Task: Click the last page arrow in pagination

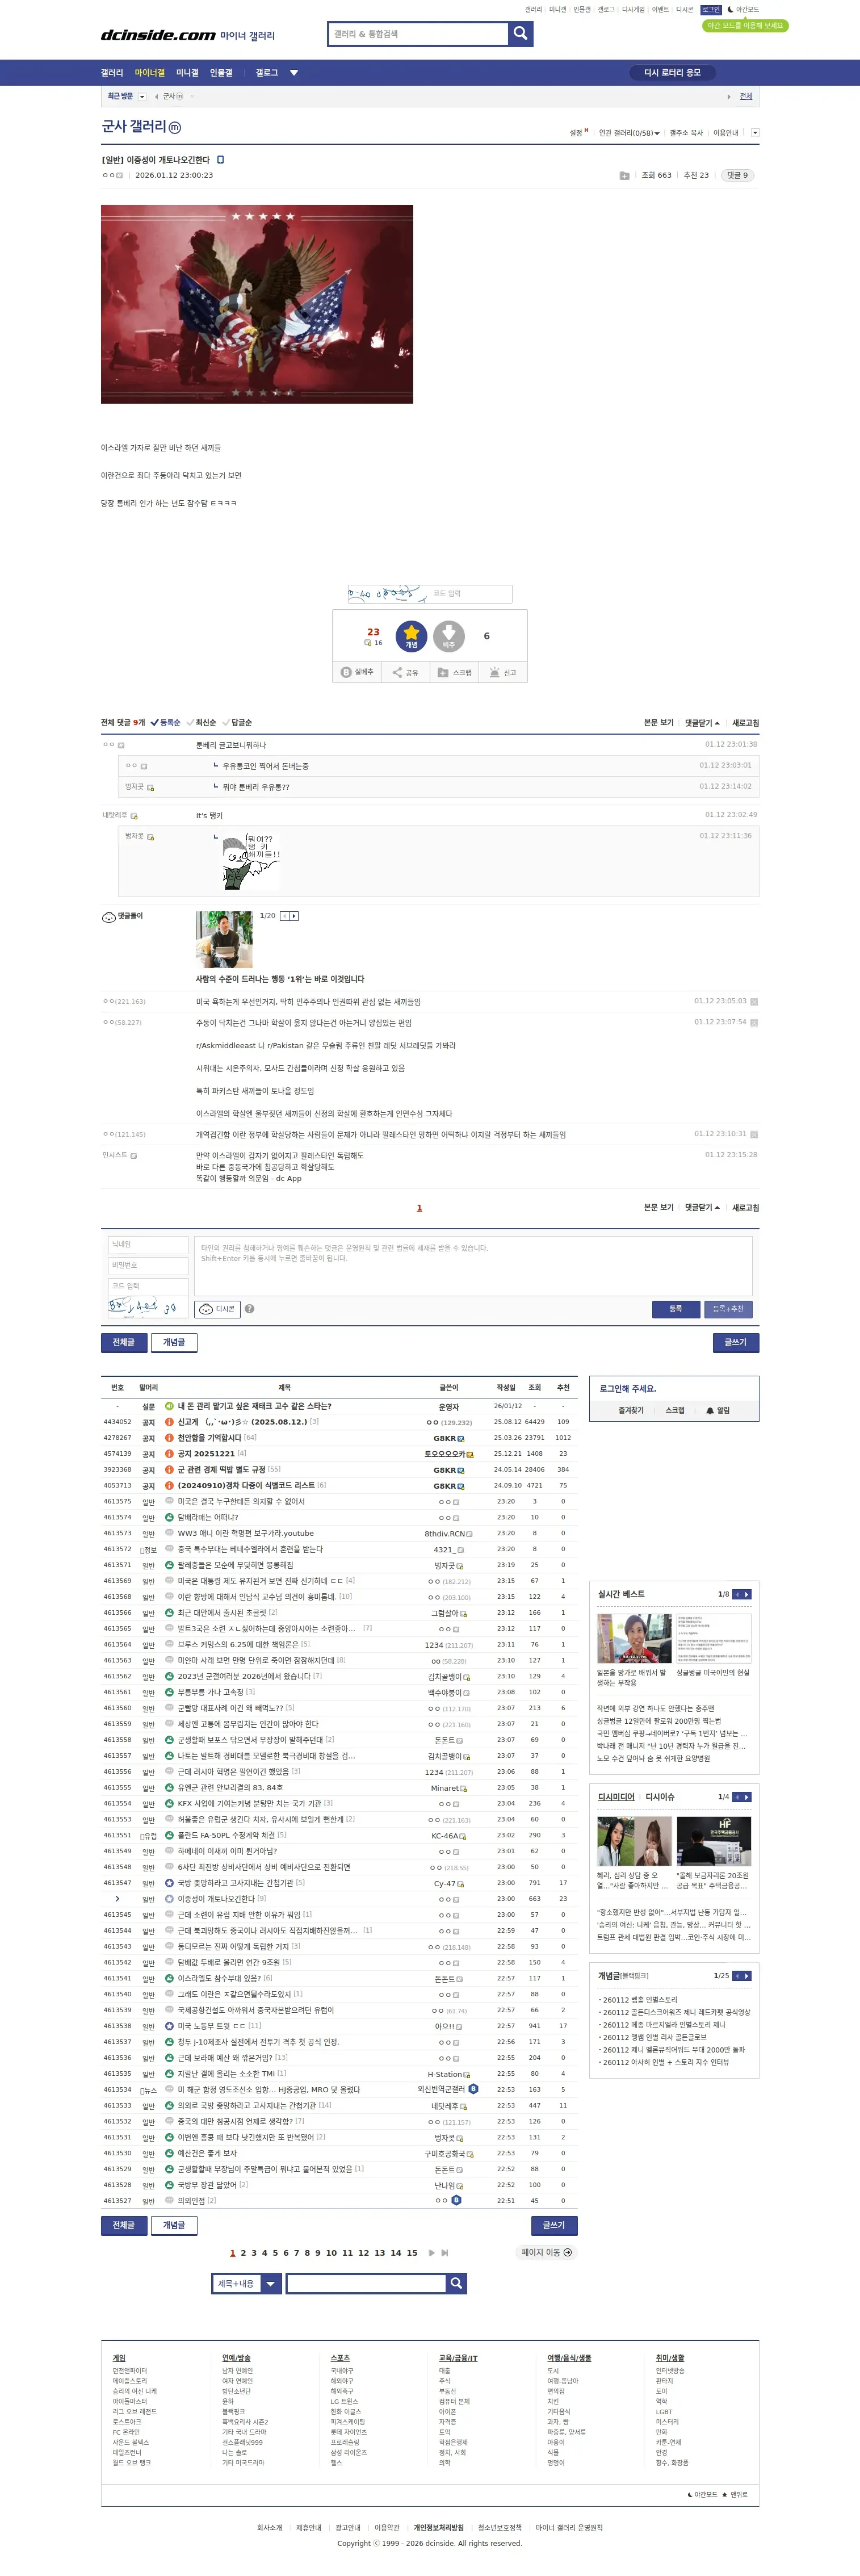Action: 445,2252
